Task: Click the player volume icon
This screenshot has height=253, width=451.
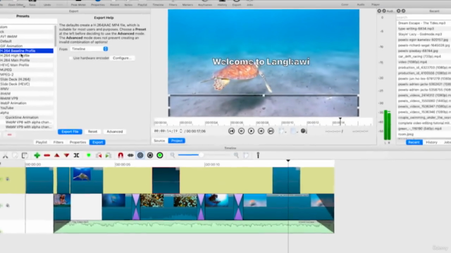Action: point(304,131)
